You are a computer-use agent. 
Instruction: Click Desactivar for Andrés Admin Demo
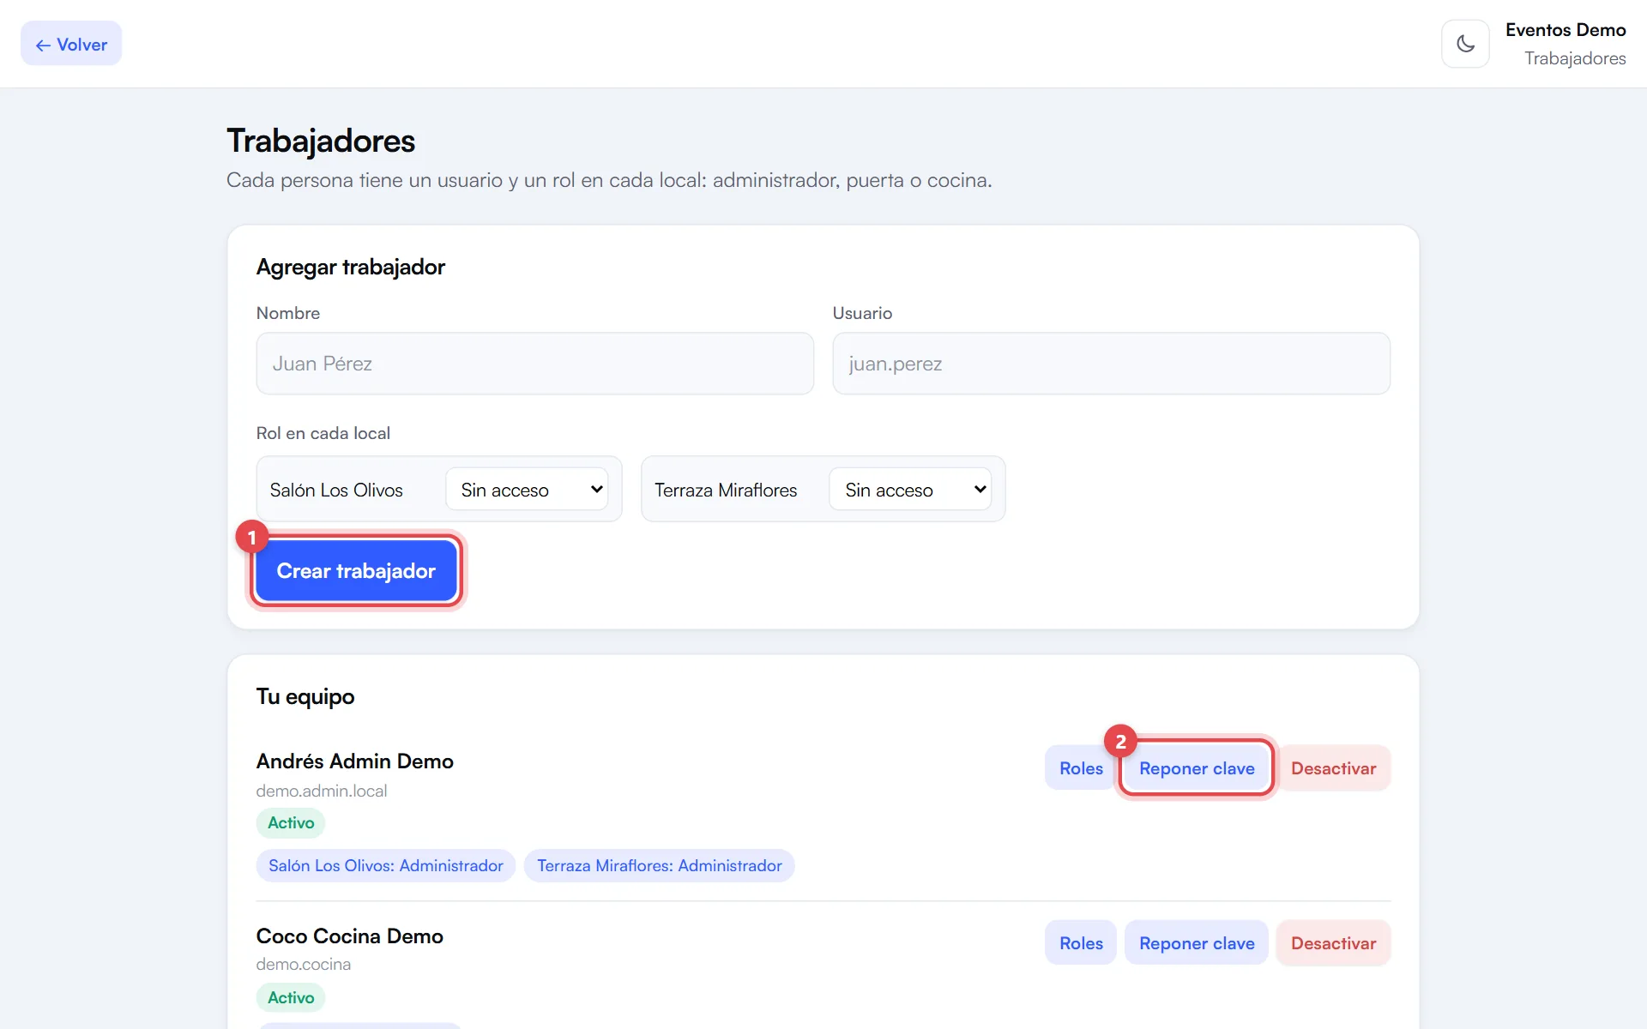[x=1333, y=768]
